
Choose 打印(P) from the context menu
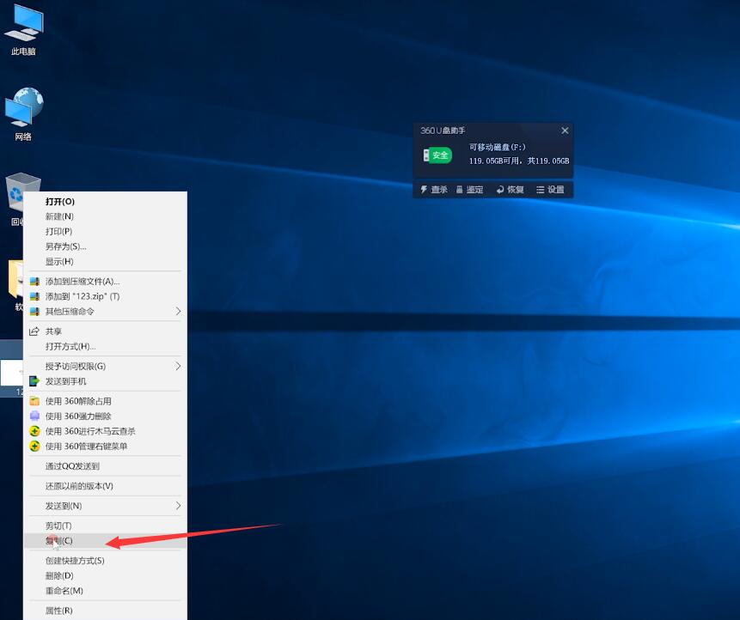coord(105,232)
